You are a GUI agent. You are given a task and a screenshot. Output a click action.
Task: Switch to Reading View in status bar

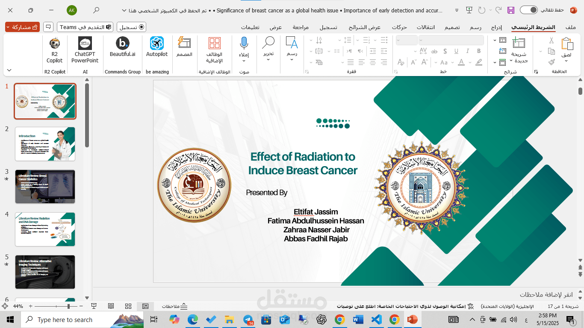111,306
